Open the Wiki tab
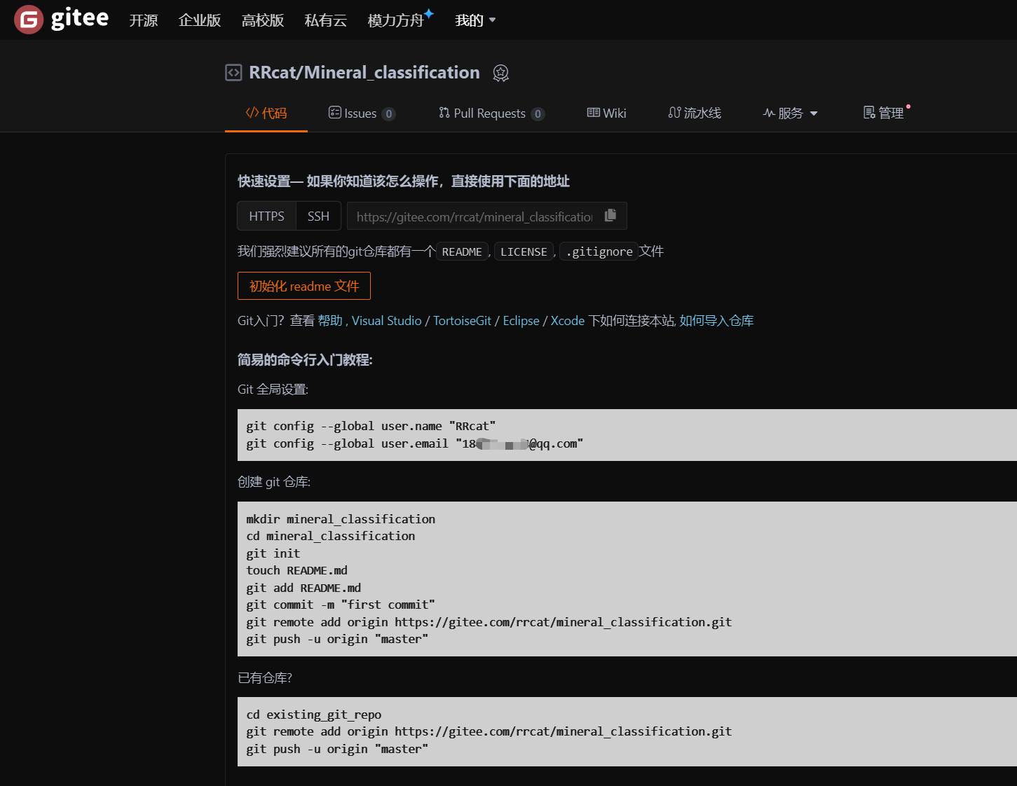Image resolution: width=1017 pixels, height=786 pixels. pos(606,113)
